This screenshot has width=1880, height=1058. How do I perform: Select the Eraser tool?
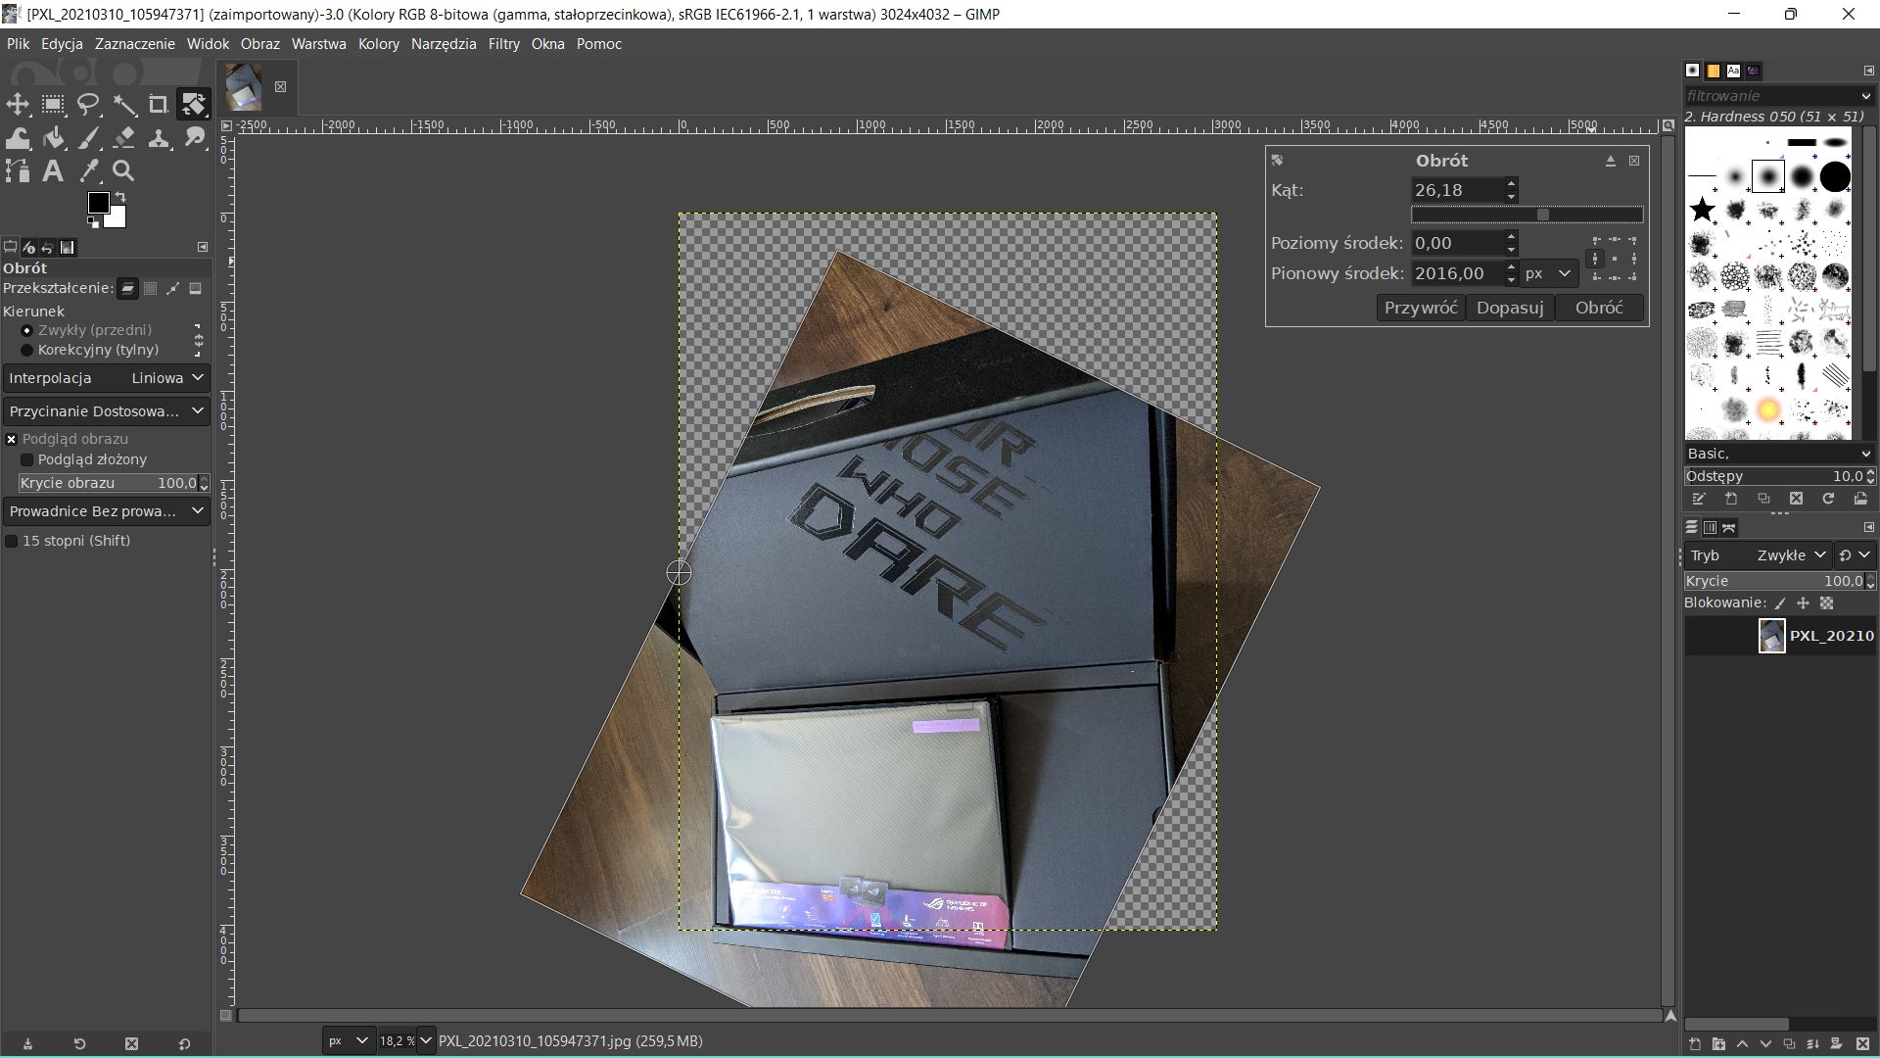124,138
